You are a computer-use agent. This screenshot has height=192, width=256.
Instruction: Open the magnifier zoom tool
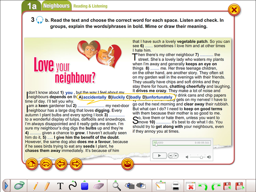[116, 185]
